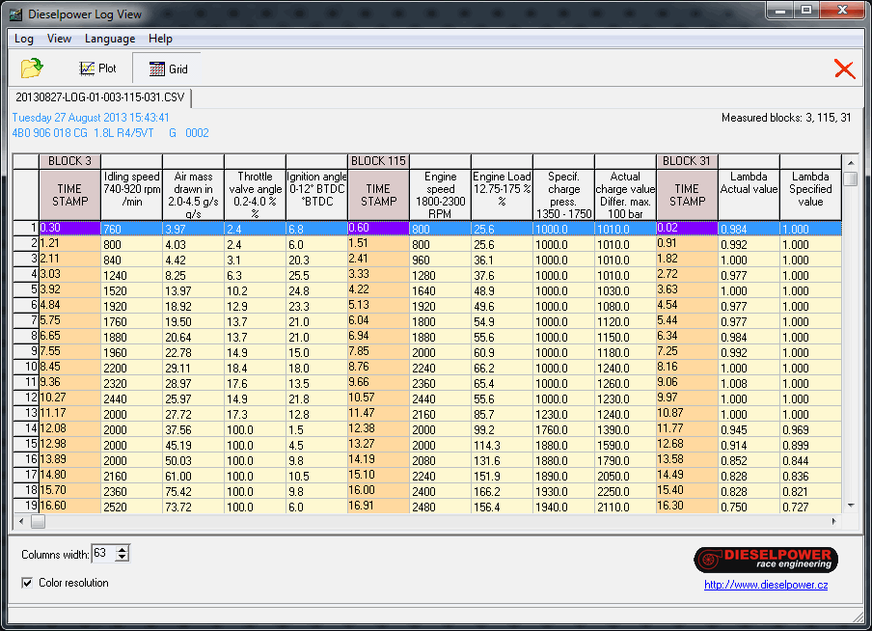
Task: Select row number 19 header
Action: coord(26,507)
